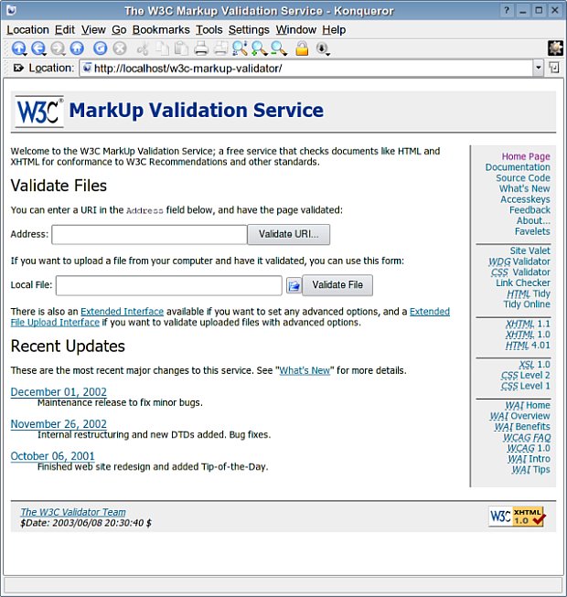The width and height of the screenshot is (567, 597).
Task: Open the HTML 4.01 sidebar link
Action: [x=528, y=346]
